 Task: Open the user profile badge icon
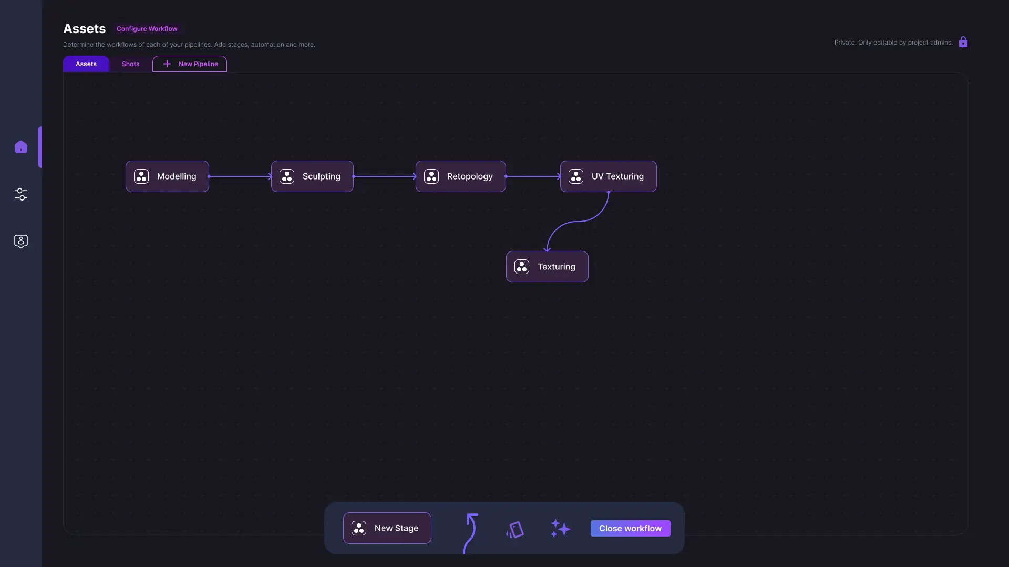[x=21, y=241]
